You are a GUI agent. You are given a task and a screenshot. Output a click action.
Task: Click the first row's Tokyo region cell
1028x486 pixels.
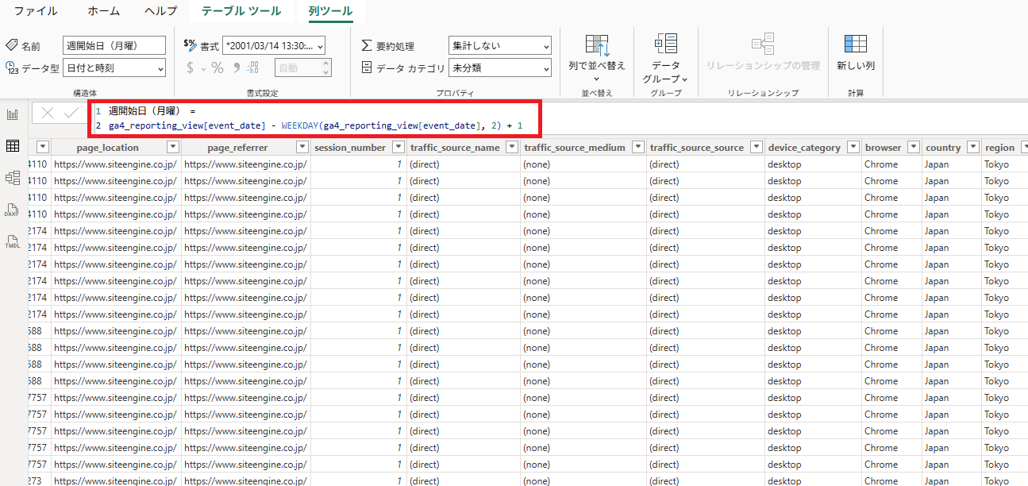[x=1005, y=164]
